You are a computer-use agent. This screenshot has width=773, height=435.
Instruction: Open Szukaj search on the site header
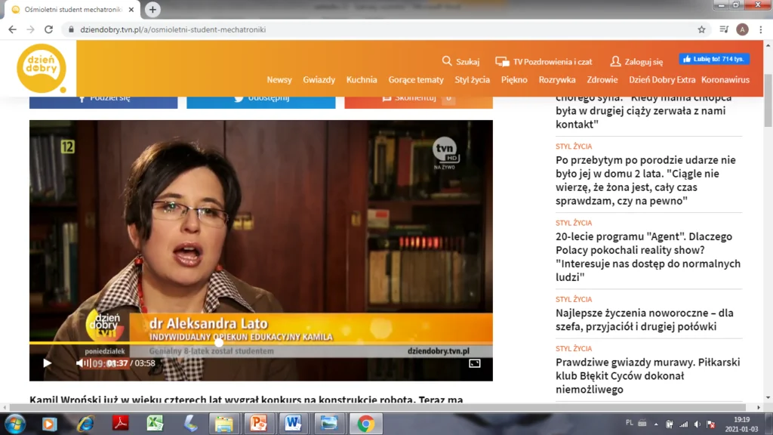(460, 61)
